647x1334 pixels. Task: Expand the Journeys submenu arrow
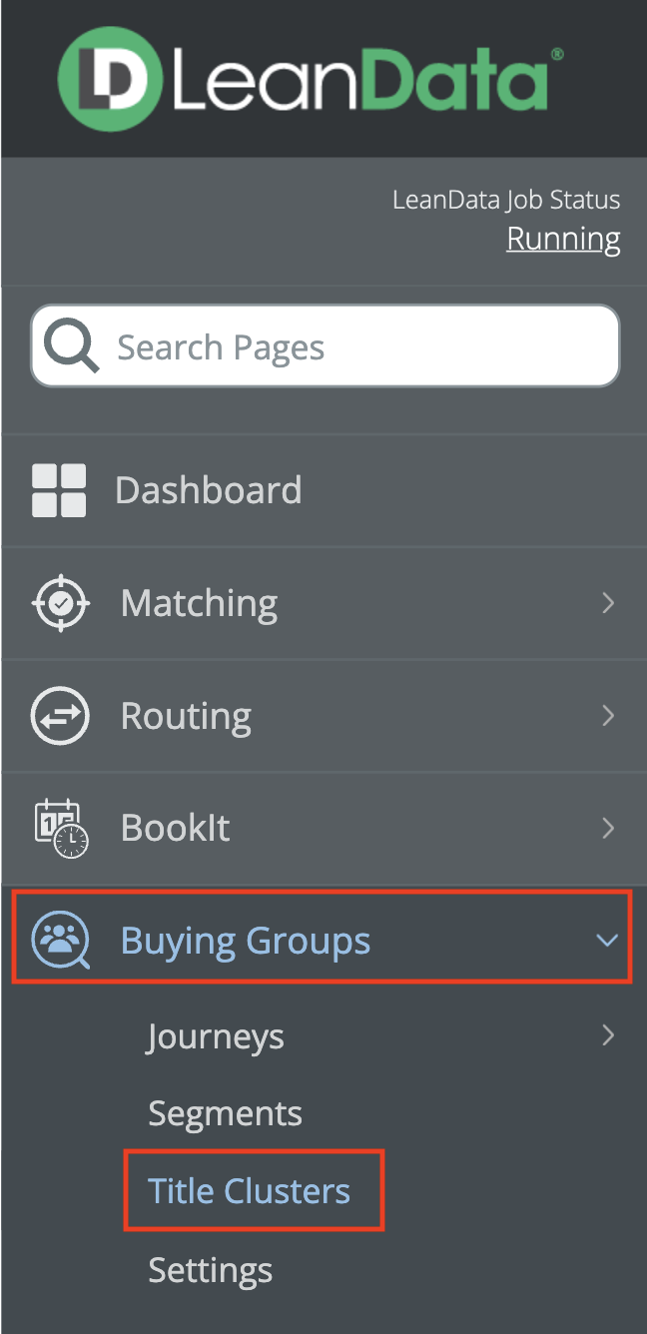click(x=607, y=1036)
